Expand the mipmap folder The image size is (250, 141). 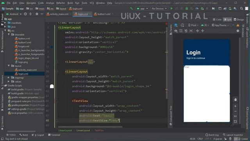9,78
